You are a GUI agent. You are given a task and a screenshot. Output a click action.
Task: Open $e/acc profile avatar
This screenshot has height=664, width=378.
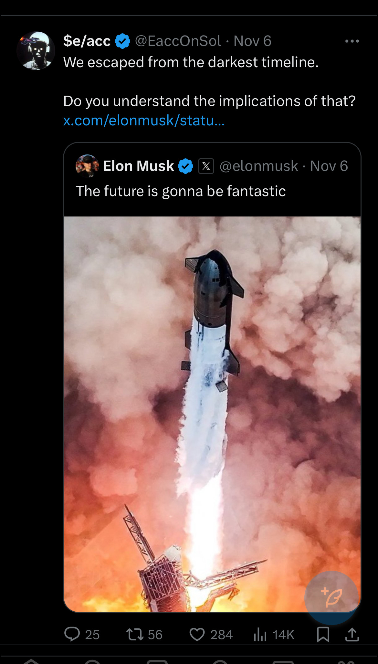(36, 51)
